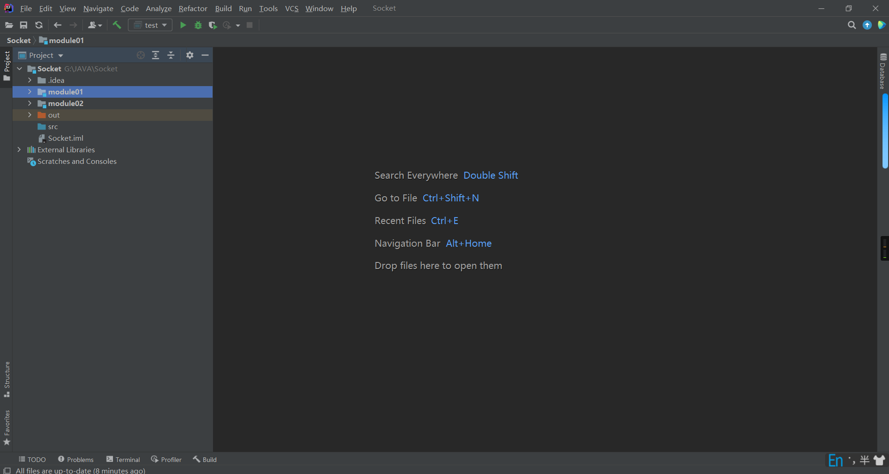Select the module02 tree item
This screenshot has width=889, height=474.
pos(113,103)
